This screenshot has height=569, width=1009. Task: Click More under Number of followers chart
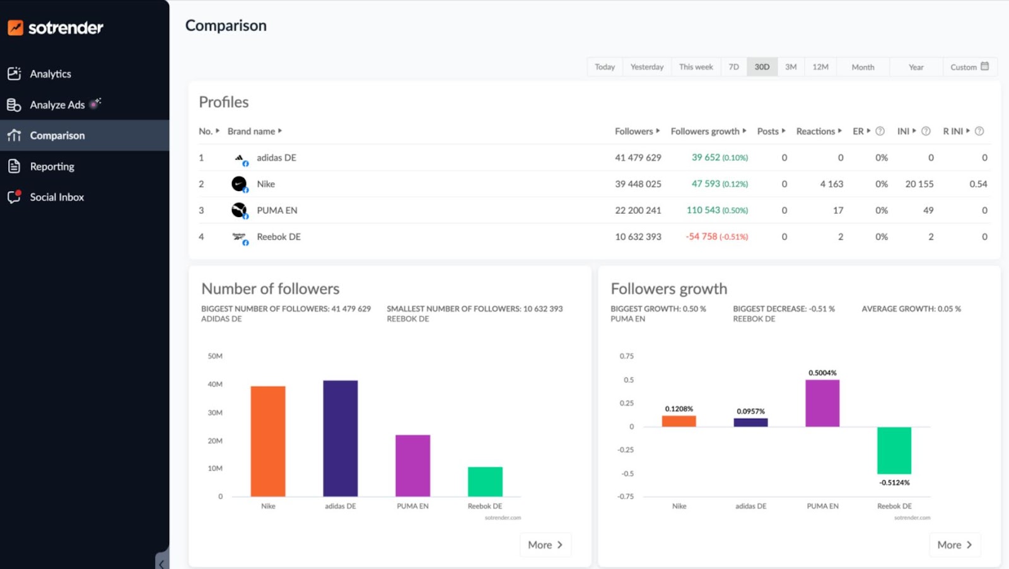click(545, 545)
